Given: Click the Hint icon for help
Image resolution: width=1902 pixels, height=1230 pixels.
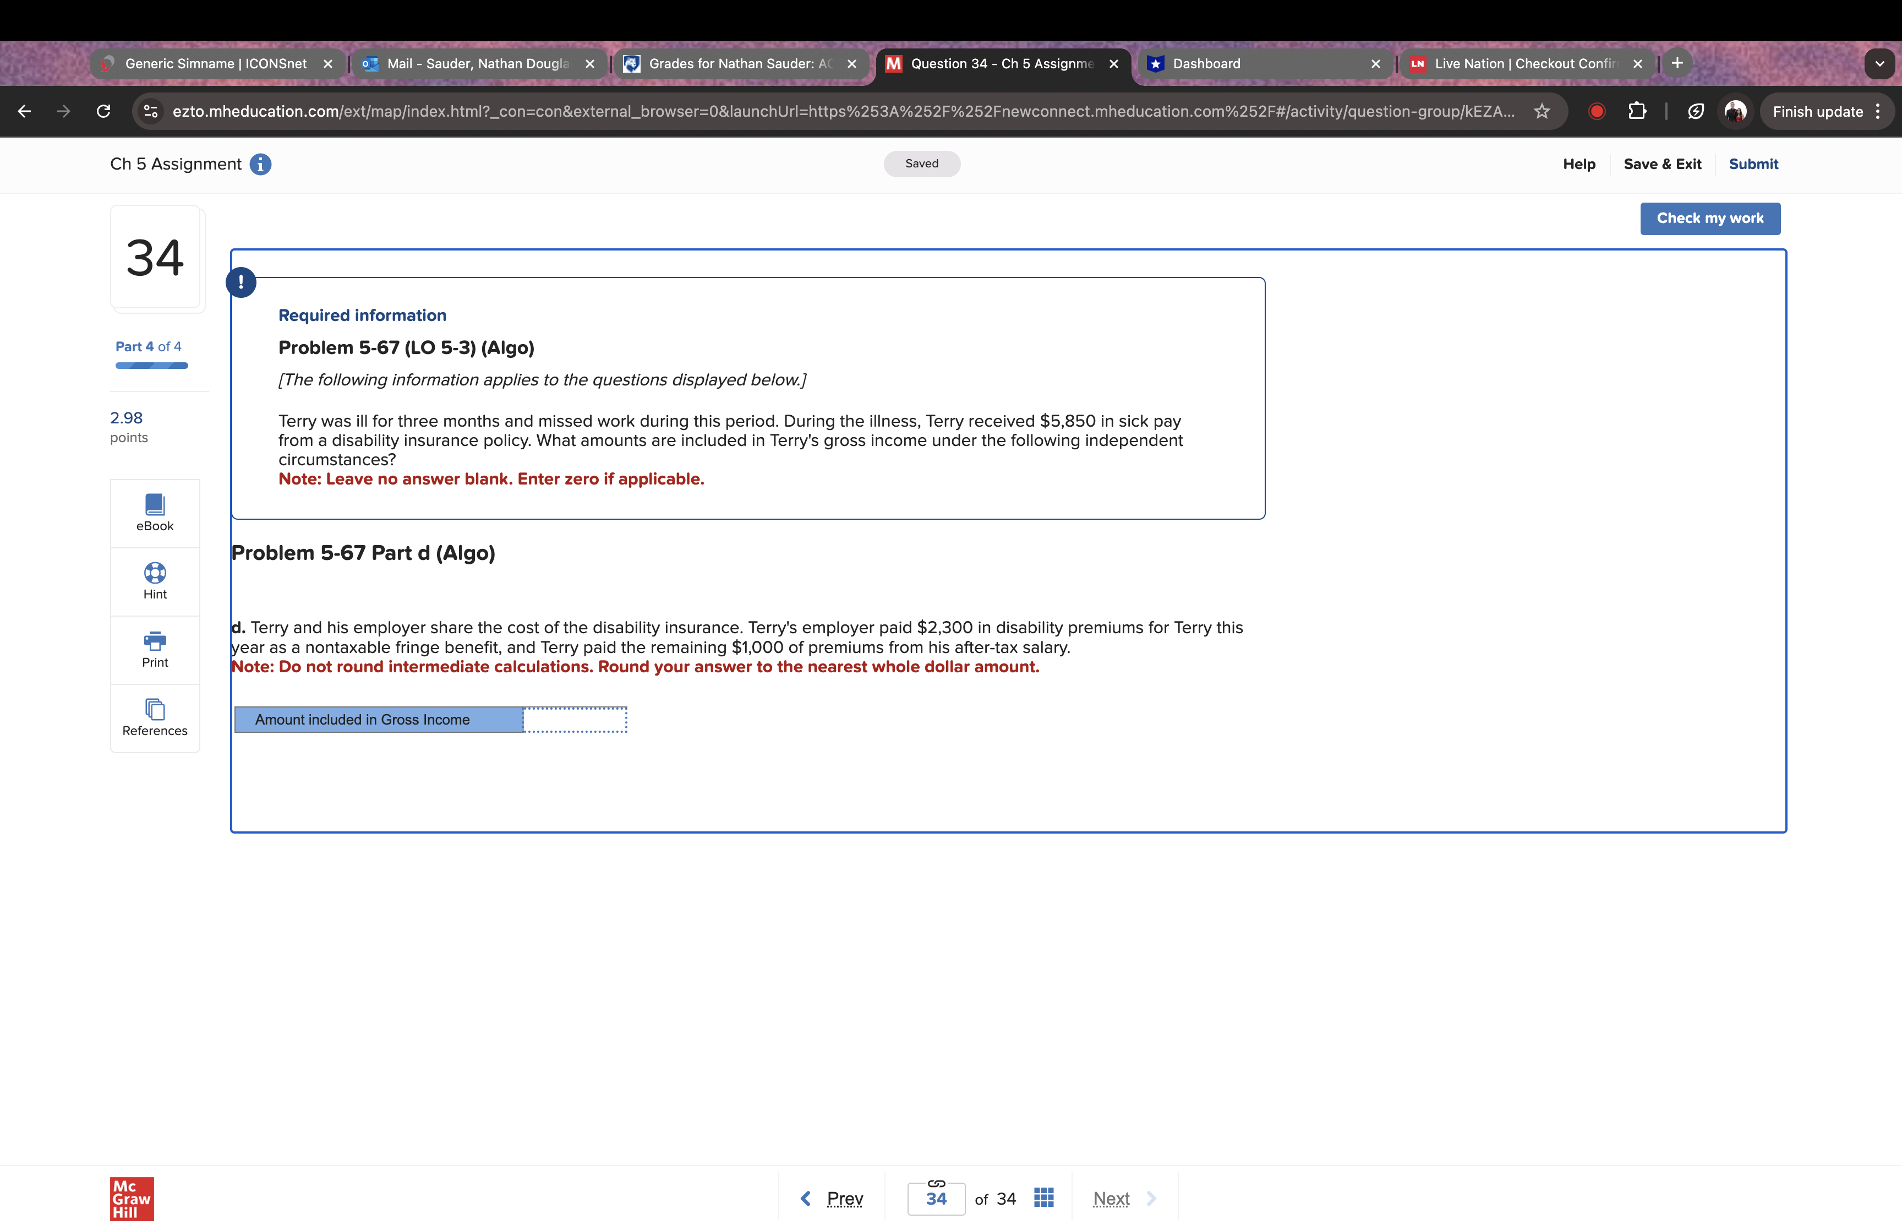Looking at the screenshot, I should (x=155, y=581).
